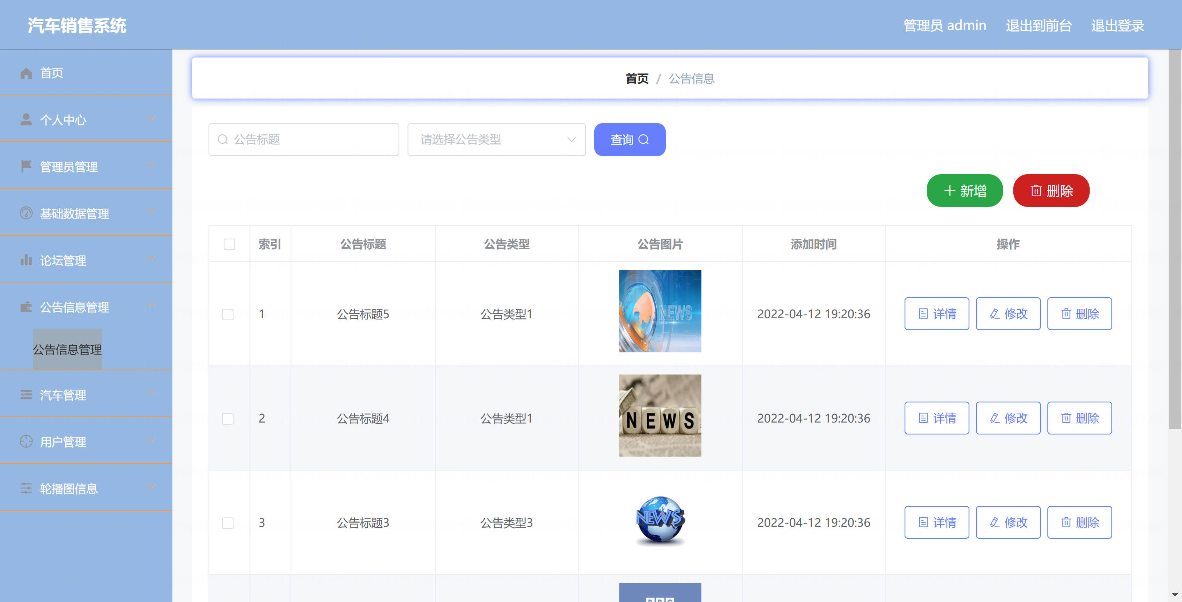Click the plus icon on the 新增 button
This screenshot has width=1182, height=602.
point(949,191)
